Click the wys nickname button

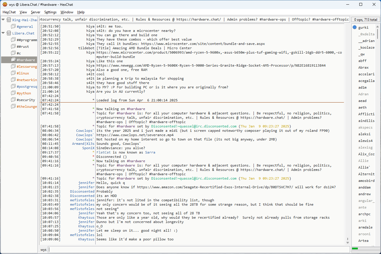tap(43, 250)
